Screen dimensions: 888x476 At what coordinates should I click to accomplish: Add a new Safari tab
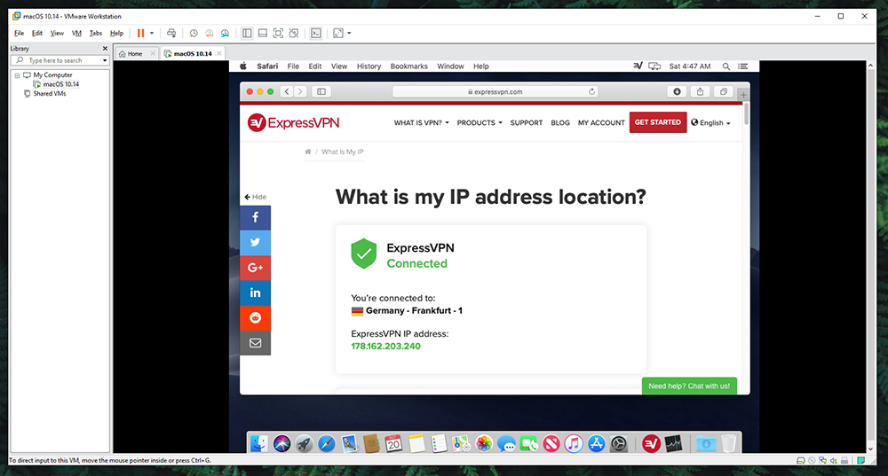coord(743,95)
